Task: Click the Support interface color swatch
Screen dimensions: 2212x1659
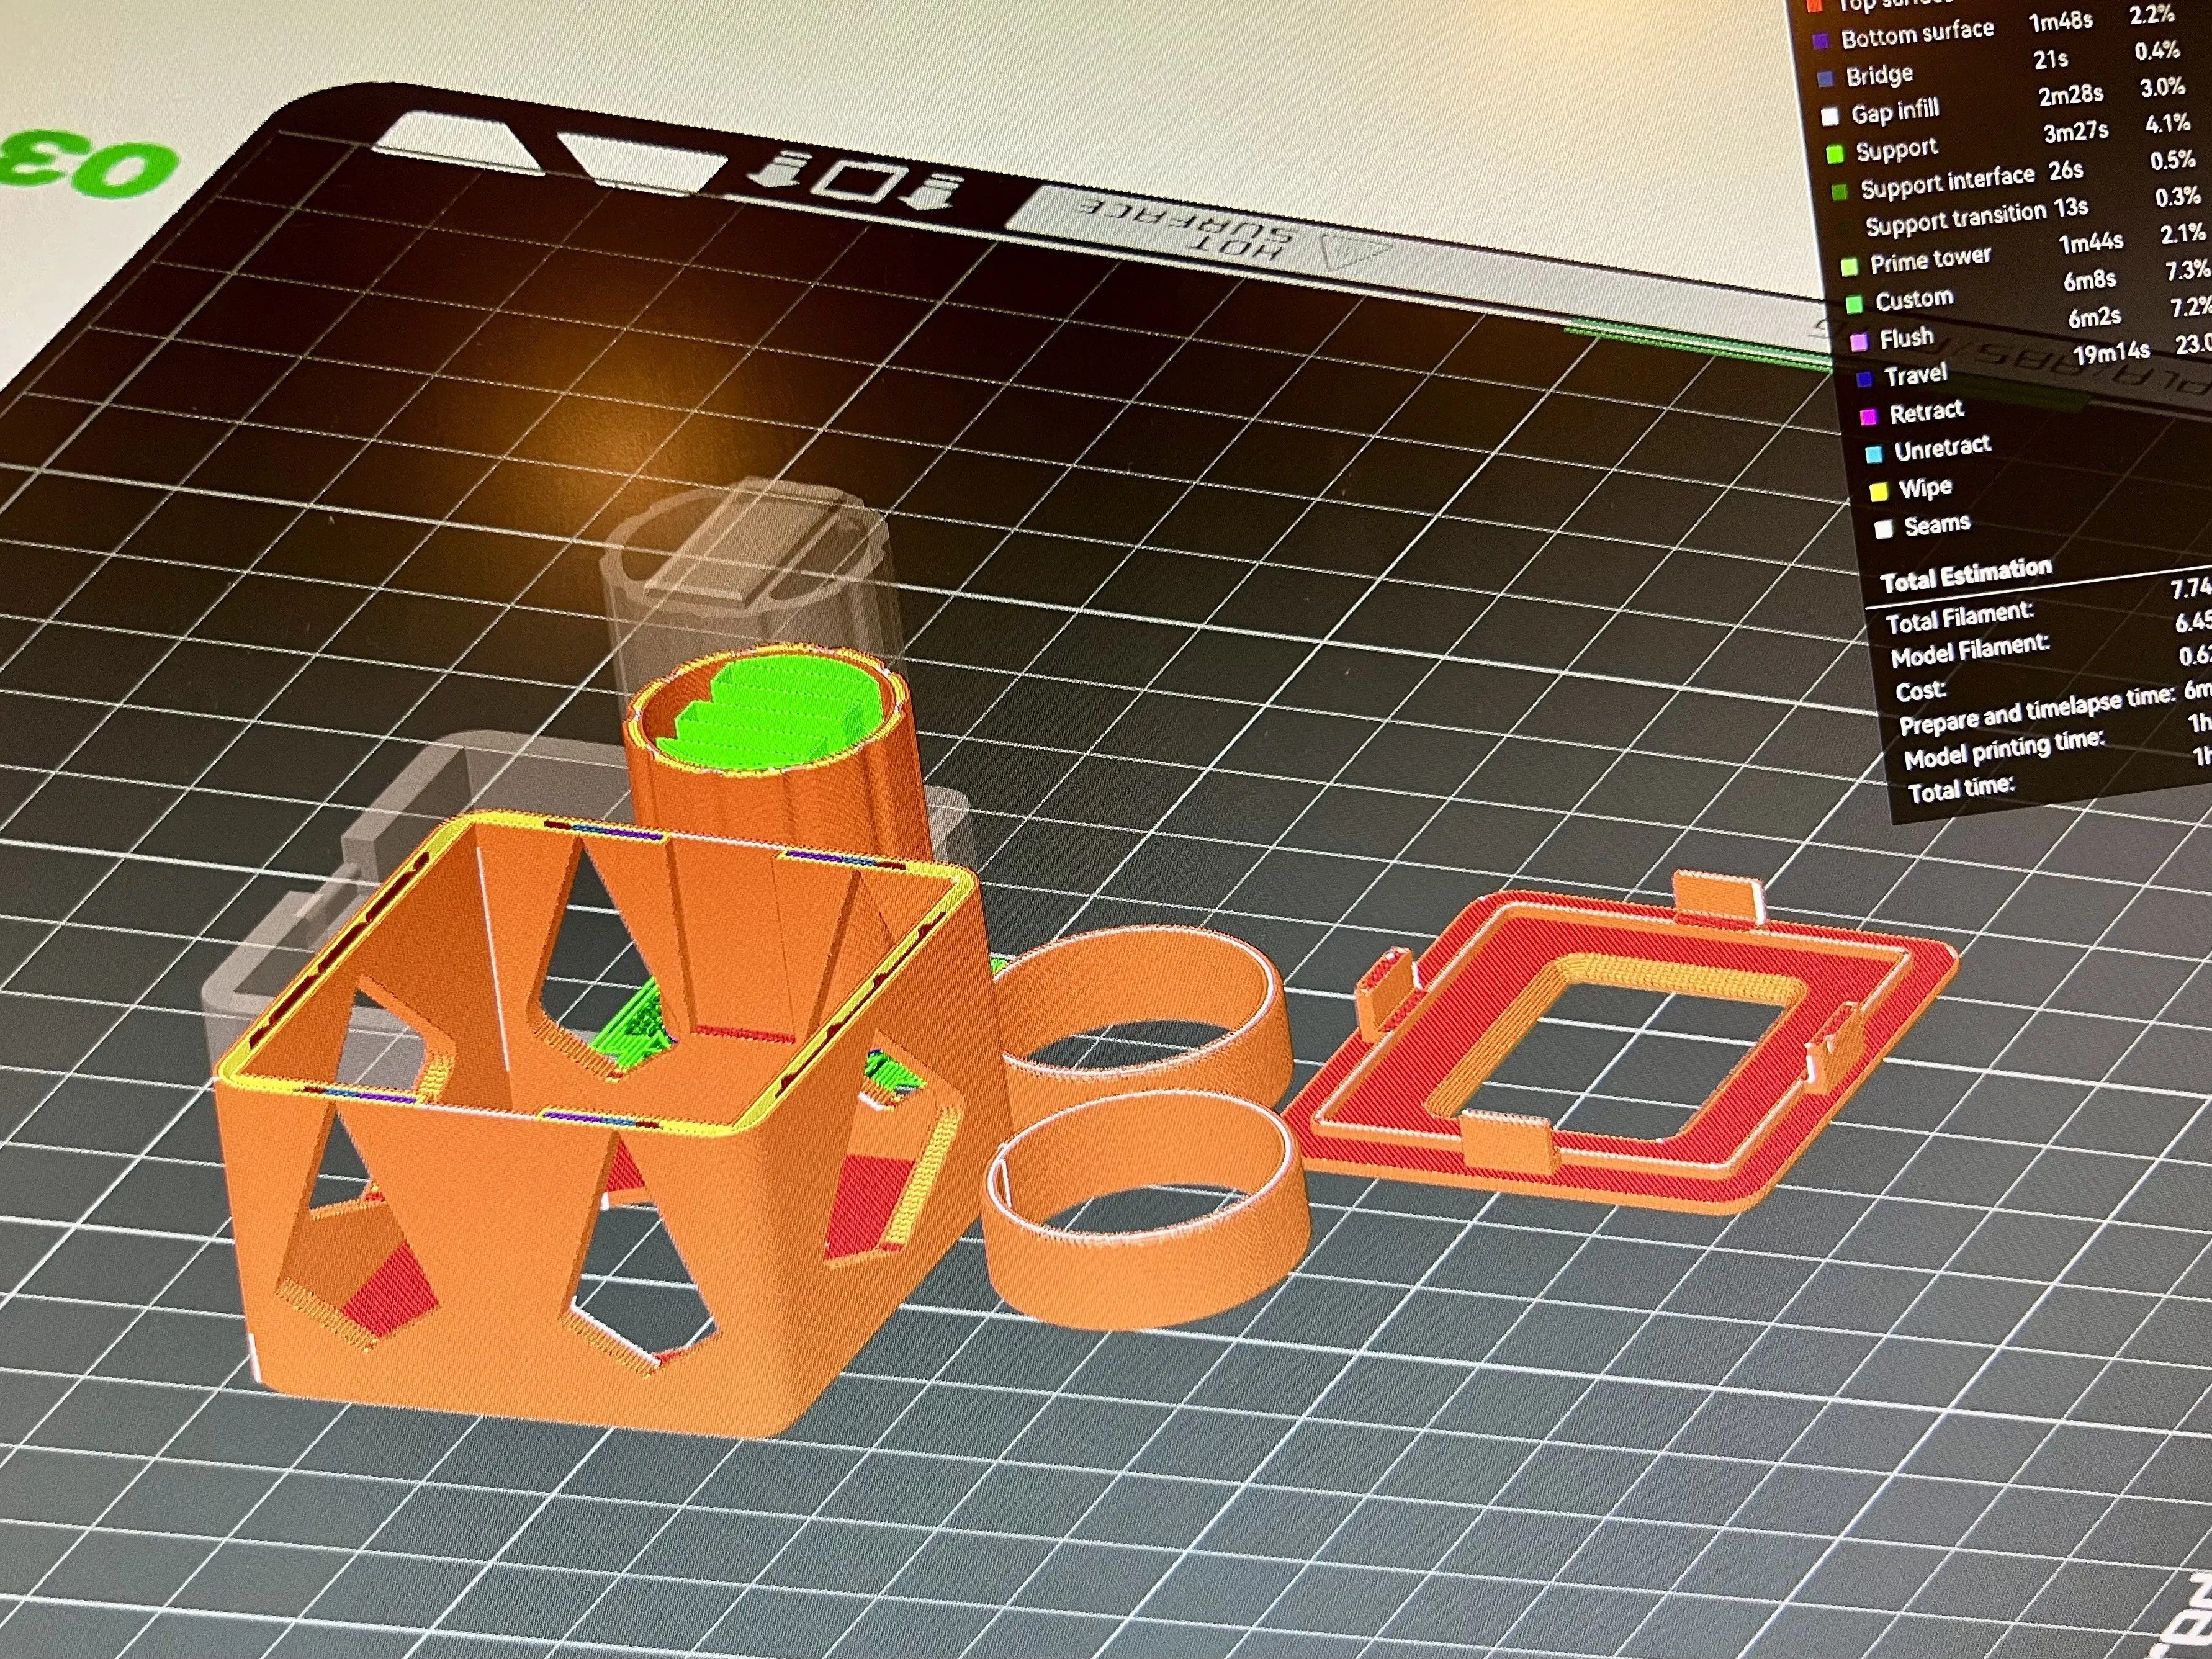Action: pos(1840,192)
